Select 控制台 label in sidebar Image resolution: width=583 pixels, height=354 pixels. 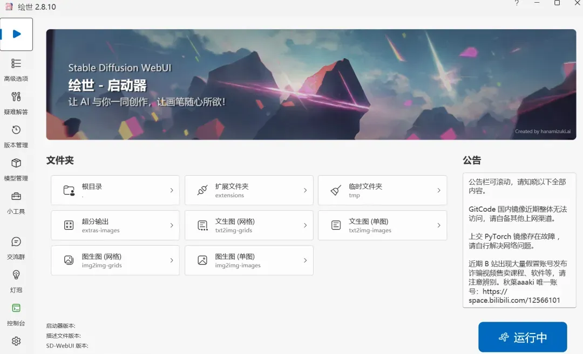coord(16,323)
